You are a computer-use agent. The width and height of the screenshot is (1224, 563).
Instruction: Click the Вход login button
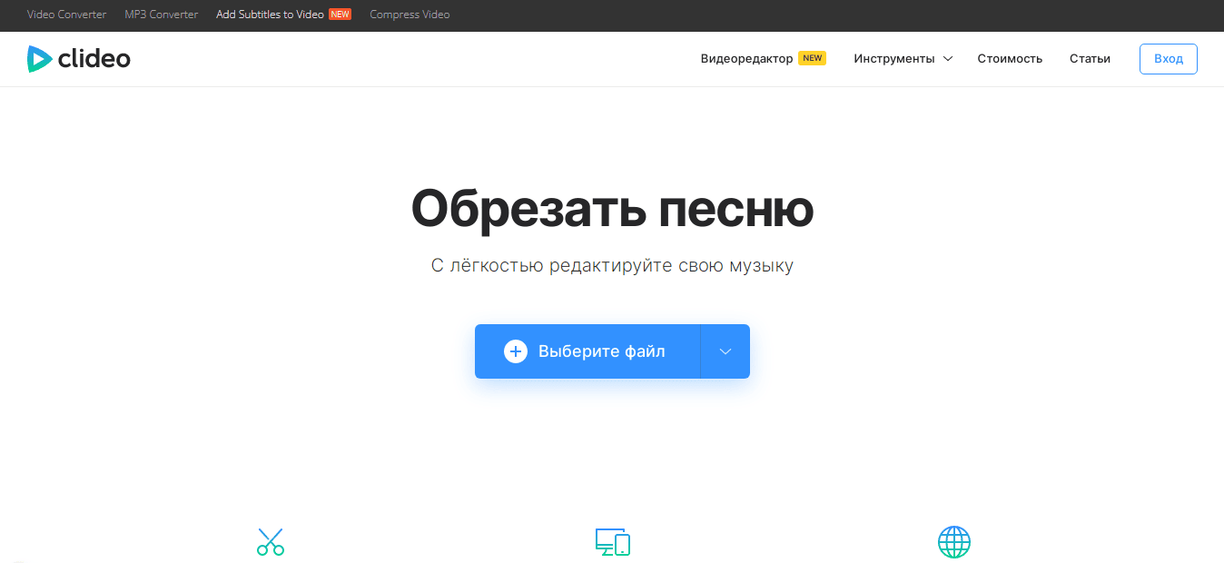tap(1168, 58)
